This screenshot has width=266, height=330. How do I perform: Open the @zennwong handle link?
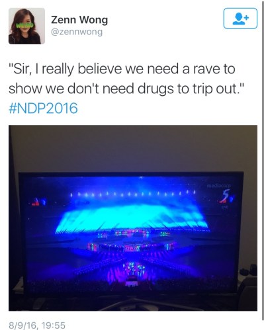77,32
